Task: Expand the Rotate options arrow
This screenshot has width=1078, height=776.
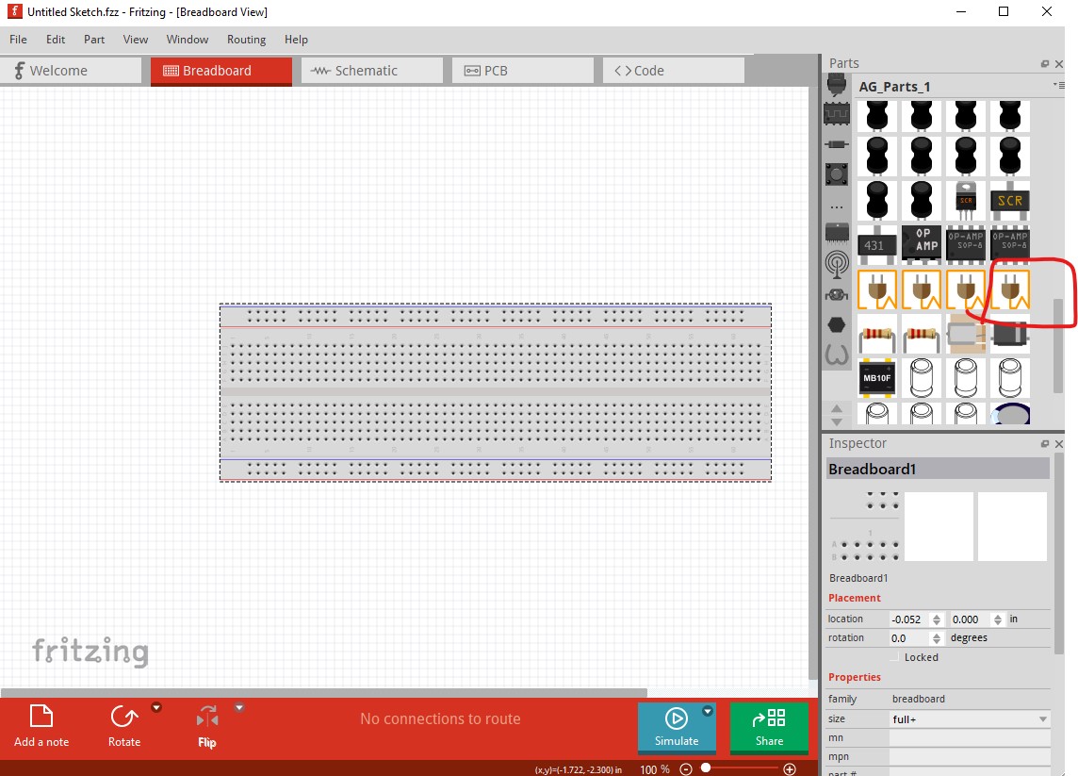Action: pyautogui.click(x=156, y=707)
